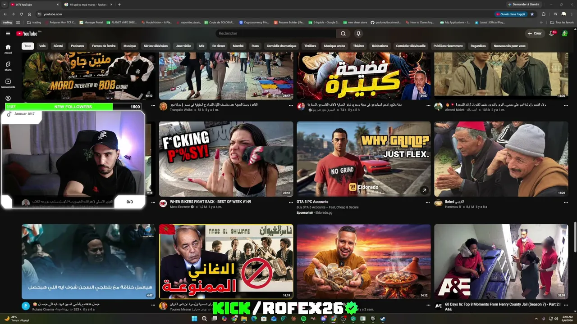Open the Ahmed Malek channel avatar
The width and height of the screenshot is (577, 324).
[438, 106]
